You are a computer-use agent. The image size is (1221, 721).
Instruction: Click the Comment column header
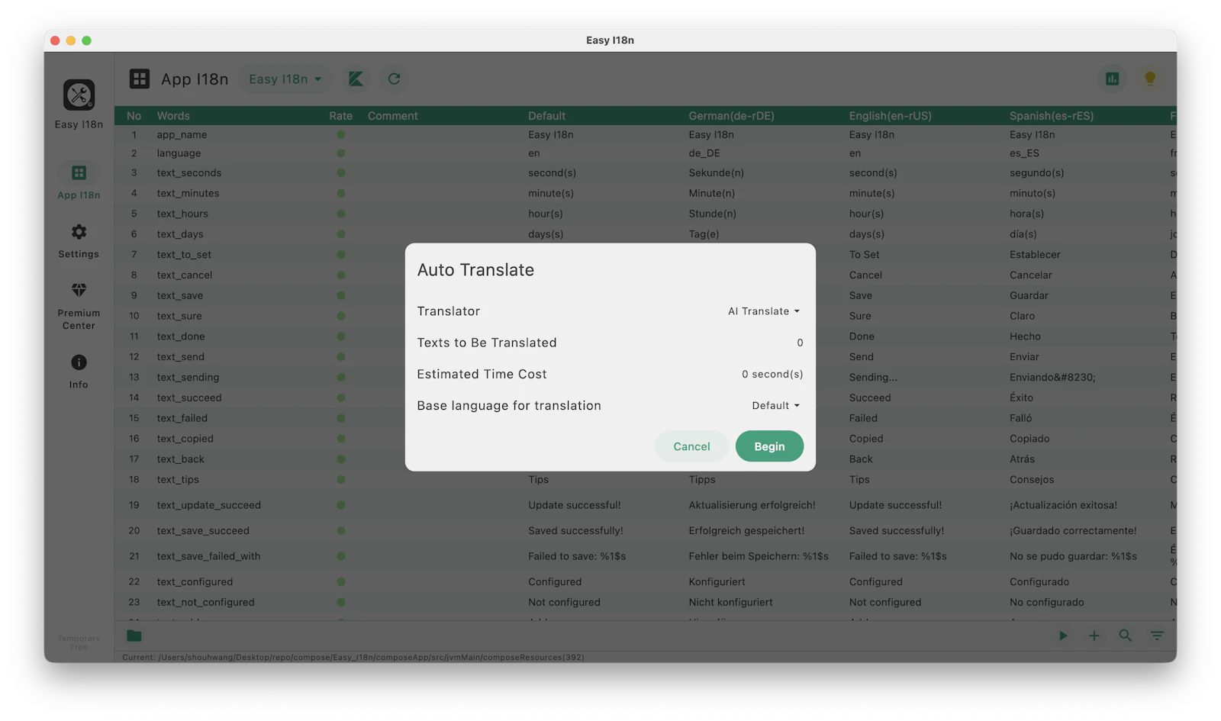tap(392, 116)
